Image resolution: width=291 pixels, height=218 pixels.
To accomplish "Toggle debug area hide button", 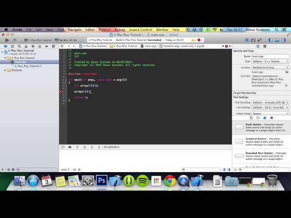I will tap(63, 147).
